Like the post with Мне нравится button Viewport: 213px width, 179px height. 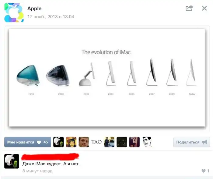point(28,142)
